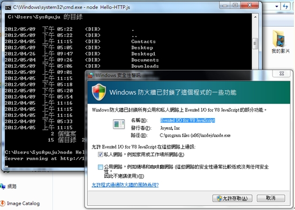
Task: Click the Documents directory entry in cmd
Action: tap(145, 60)
